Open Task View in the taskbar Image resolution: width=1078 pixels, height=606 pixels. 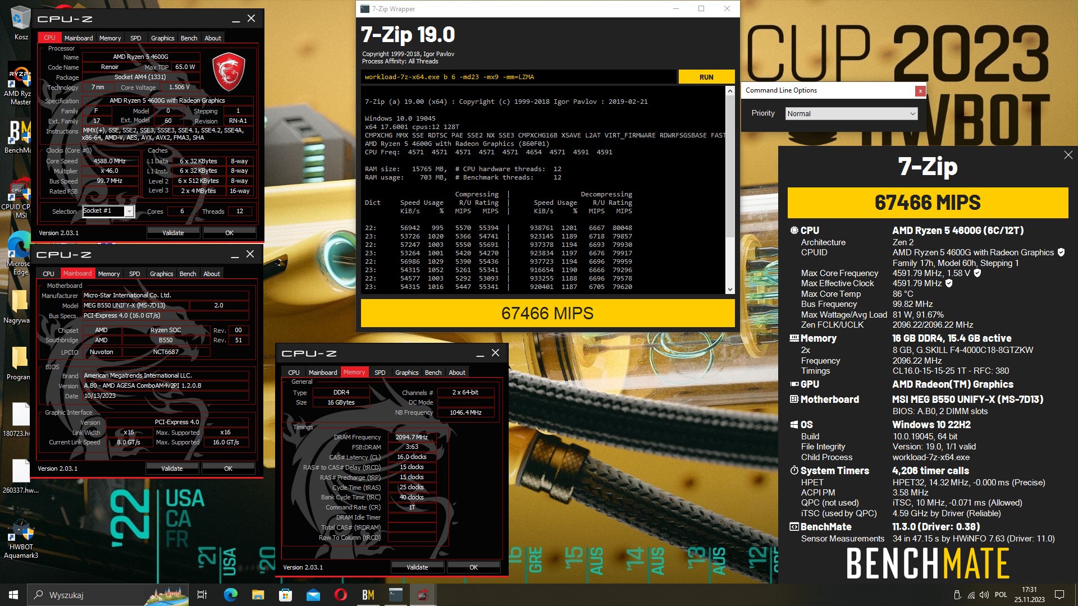[202, 595]
